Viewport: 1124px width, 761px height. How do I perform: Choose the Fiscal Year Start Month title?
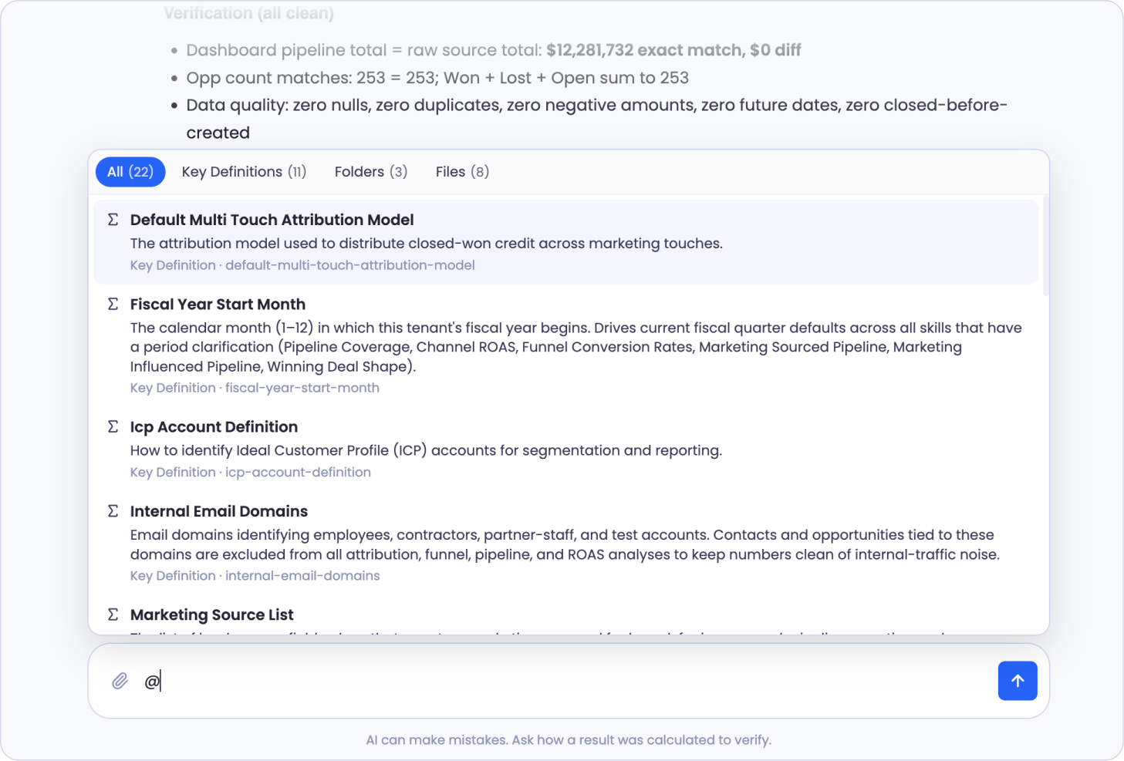click(218, 304)
